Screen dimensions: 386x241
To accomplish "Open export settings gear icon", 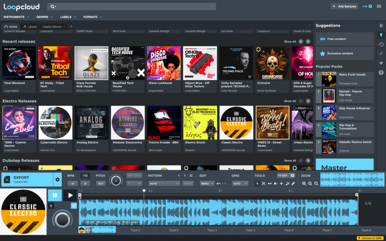I will (x=57, y=180).
